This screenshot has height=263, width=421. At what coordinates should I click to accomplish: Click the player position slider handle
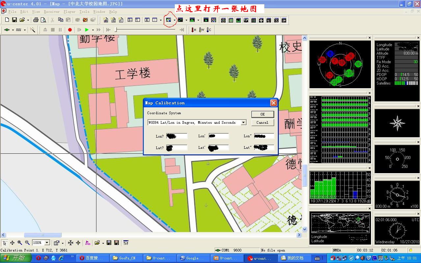[x=116, y=30]
